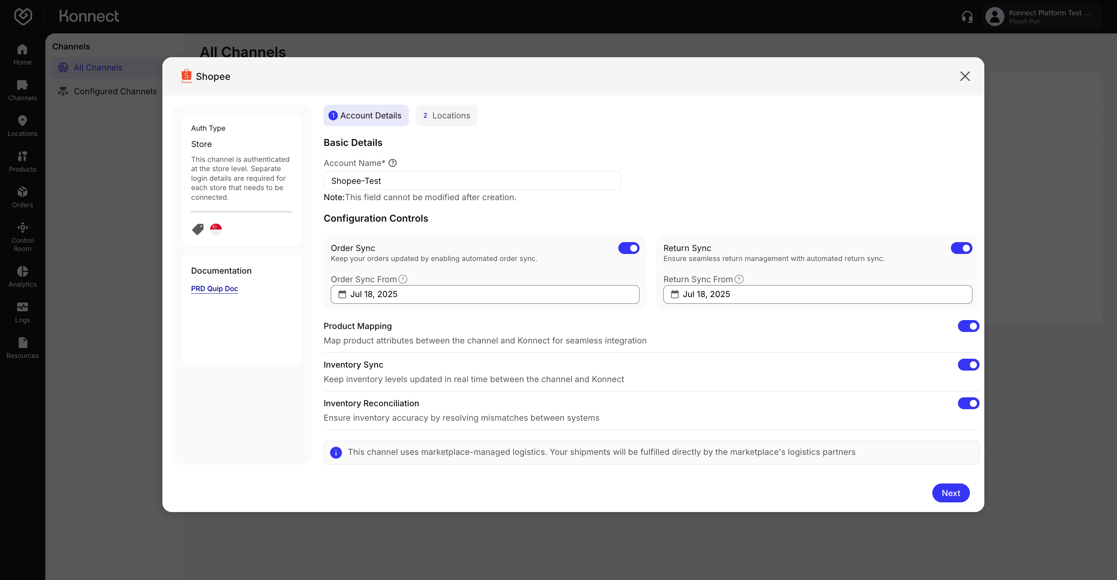This screenshot has height=580, width=1117.
Task: Click the Configuration Controls heading
Action: coord(376,218)
